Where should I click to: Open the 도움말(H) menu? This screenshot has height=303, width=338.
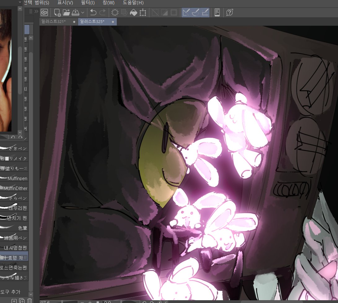coord(133,2)
